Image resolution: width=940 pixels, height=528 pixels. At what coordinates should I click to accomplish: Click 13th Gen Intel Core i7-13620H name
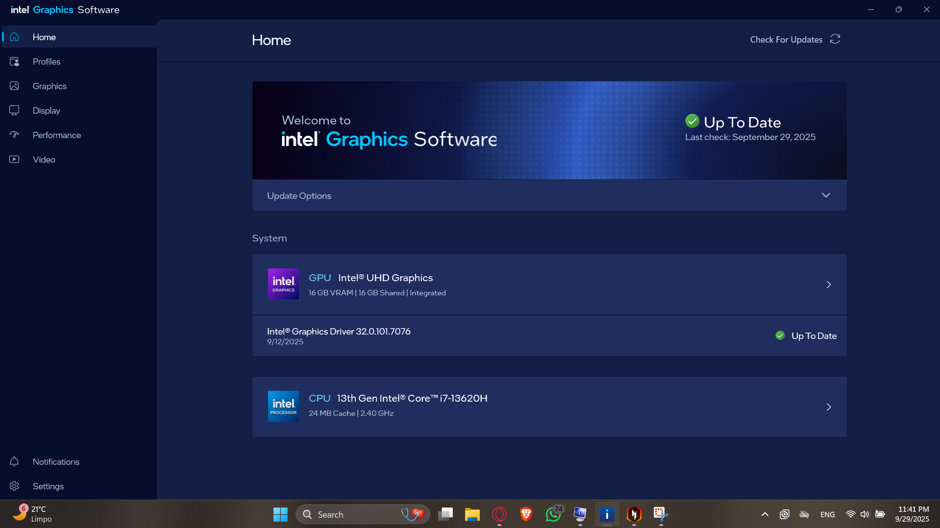coord(412,398)
